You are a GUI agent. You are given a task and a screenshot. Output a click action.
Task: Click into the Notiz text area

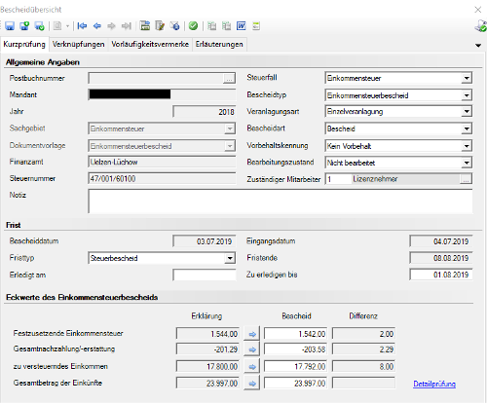pyautogui.click(x=281, y=202)
